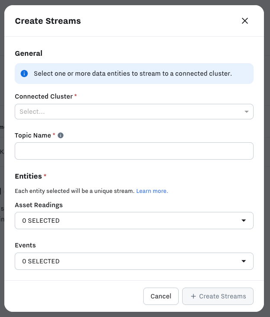
Task: Expand the Events '0 SELECTED' field
Action: tap(130, 261)
